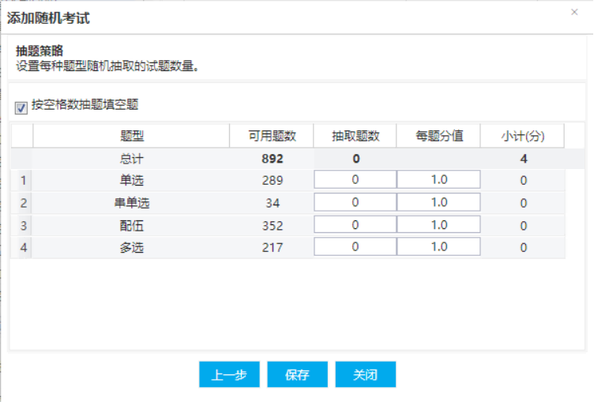Click the 可用题数 column header

[x=272, y=136]
